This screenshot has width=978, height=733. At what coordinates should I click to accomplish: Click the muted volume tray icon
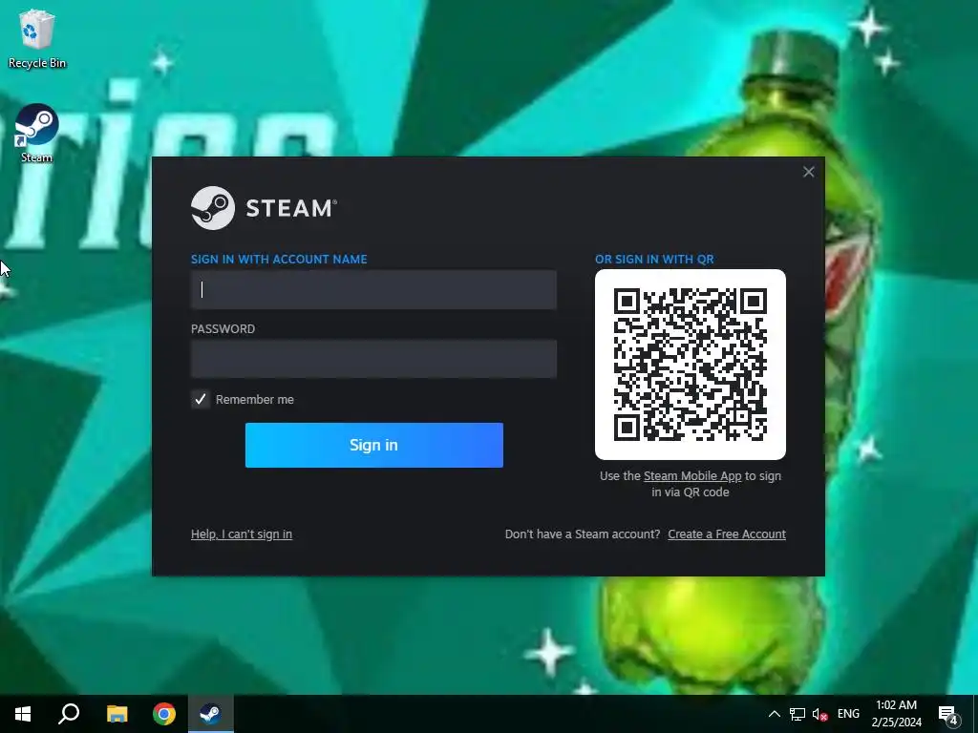[819, 714]
